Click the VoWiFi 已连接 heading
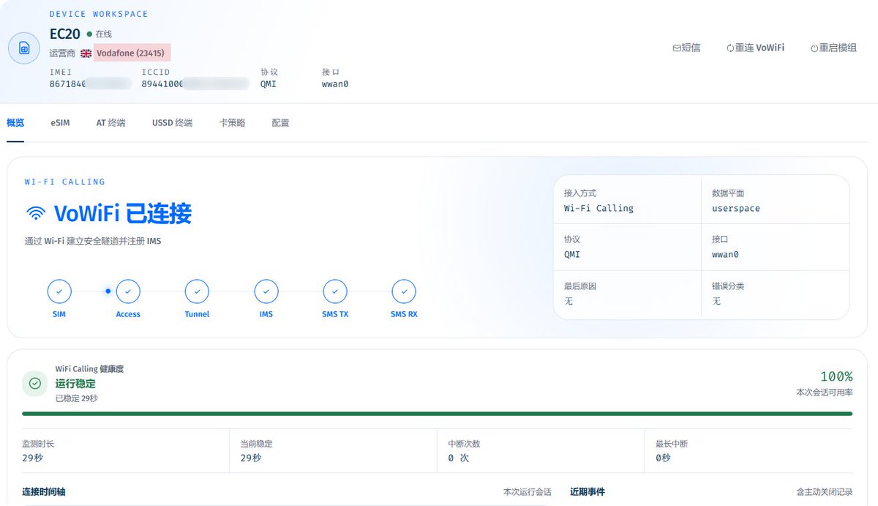This screenshot has width=878, height=506. 122,213
